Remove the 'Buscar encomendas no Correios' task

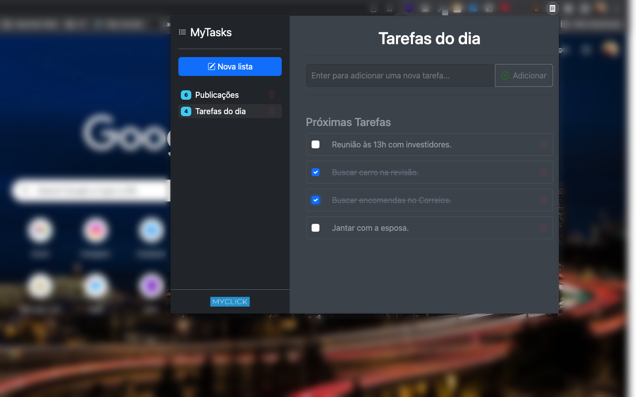544,200
